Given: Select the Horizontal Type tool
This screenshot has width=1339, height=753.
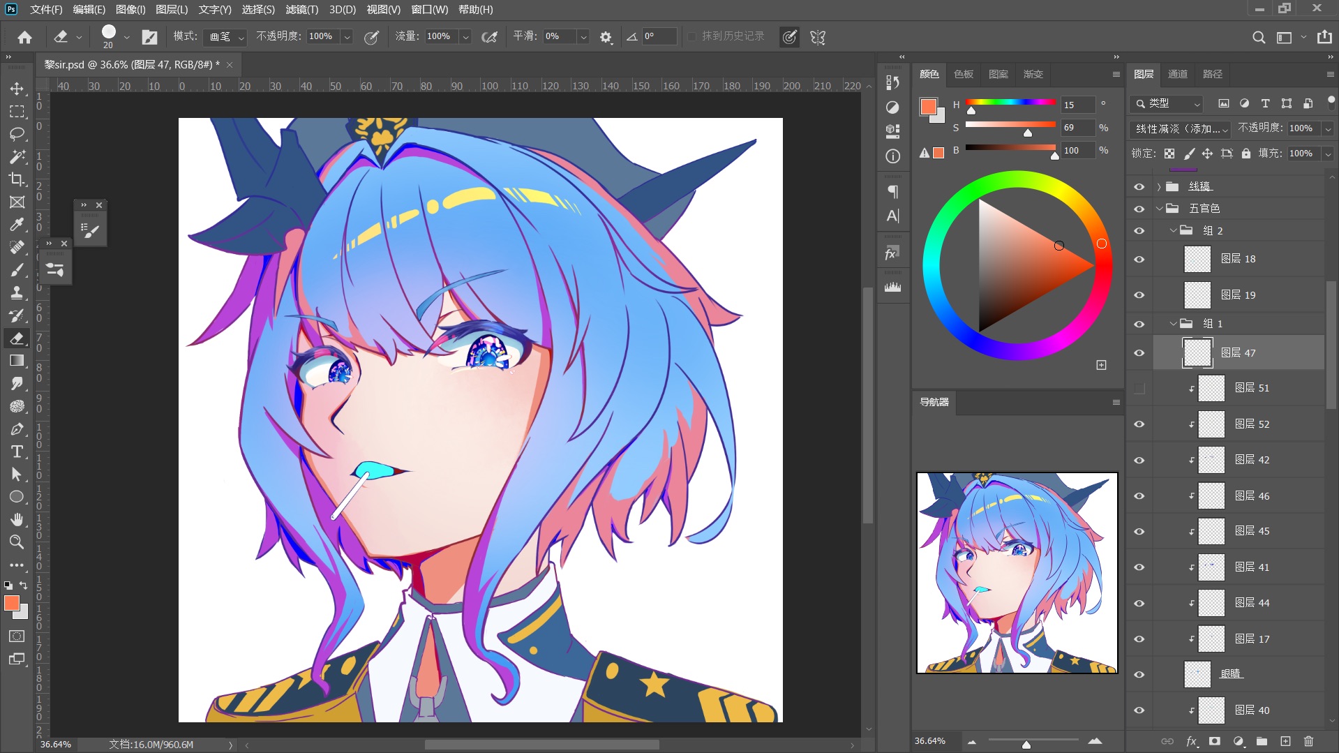Looking at the screenshot, I should (17, 452).
